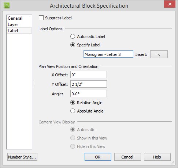Click the Chief Architect app icon in title bar

(7, 5)
